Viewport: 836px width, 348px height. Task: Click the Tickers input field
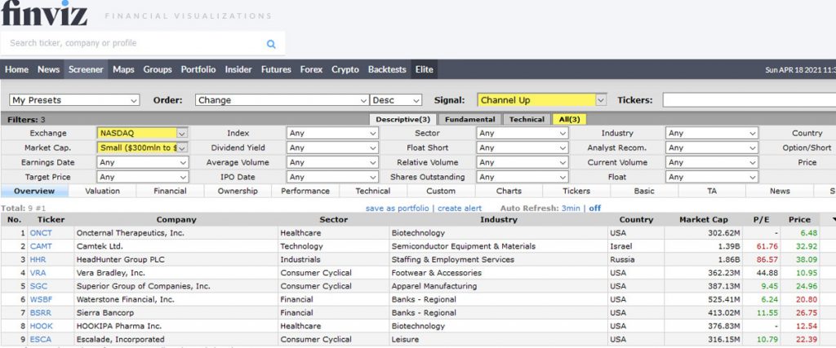(749, 100)
